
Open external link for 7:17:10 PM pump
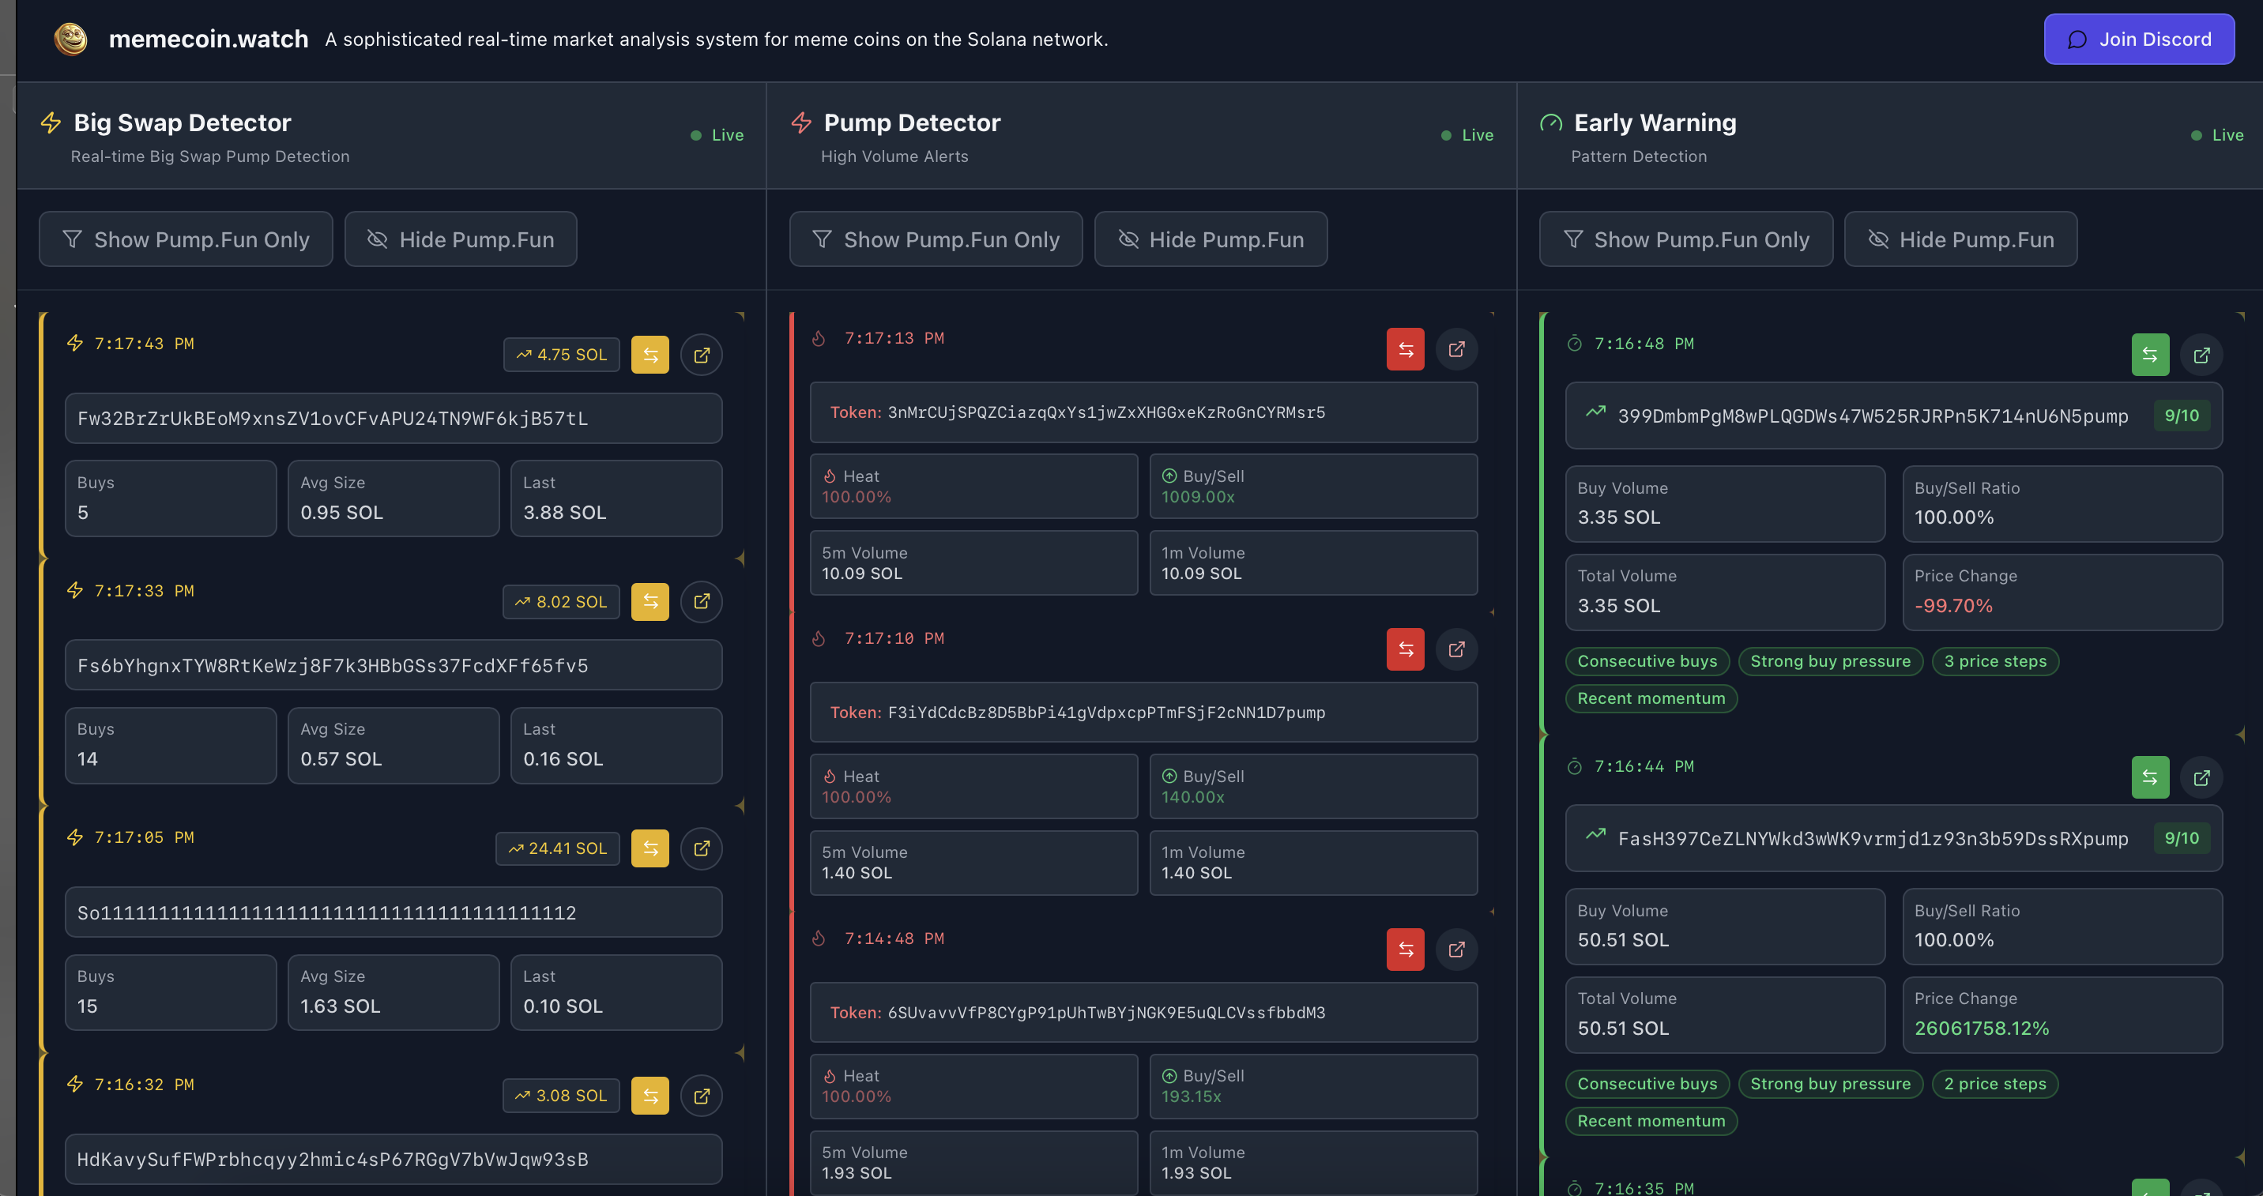tap(1455, 650)
